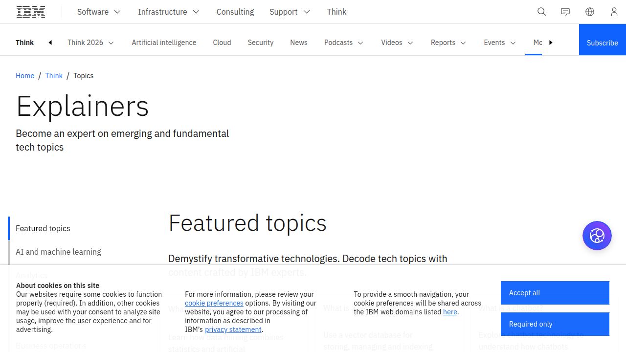Viewport: 626px width, 352px height.
Task: Click the Home breadcrumb link
Action: coord(25,76)
